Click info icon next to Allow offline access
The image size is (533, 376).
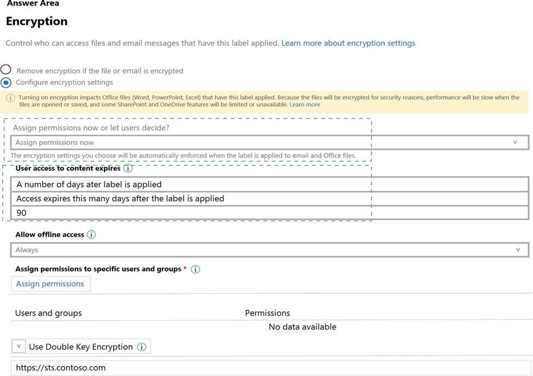point(91,235)
